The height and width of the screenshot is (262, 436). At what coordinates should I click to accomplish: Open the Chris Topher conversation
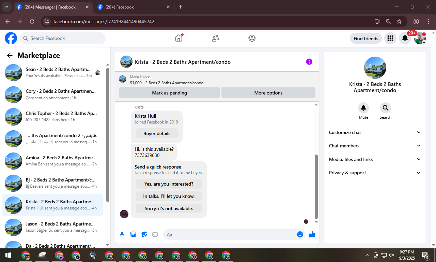click(53, 117)
